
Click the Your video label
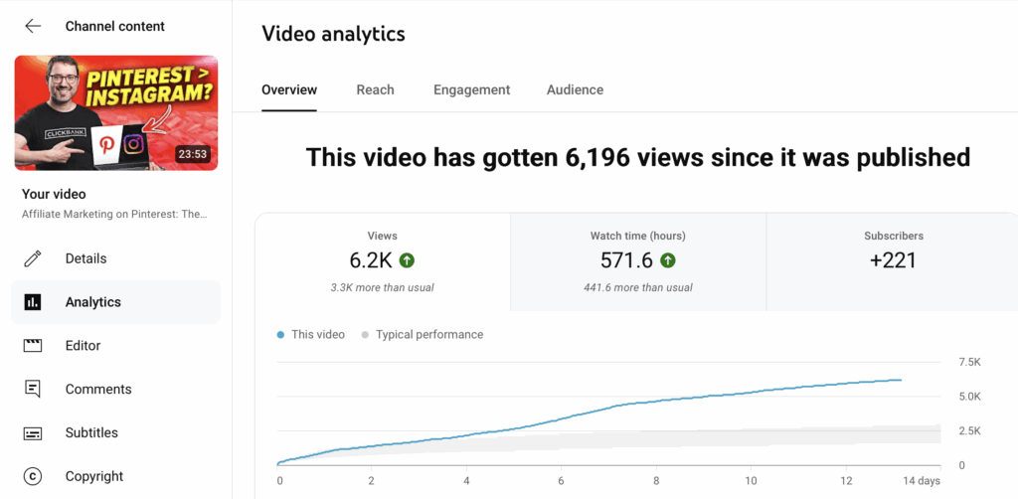[x=54, y=194]
